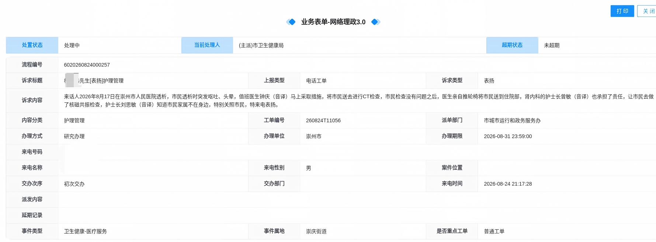Click the report type value 电话工单
The height and width of the screenshot is (242, 656).
pyautogui.click(x=316, y=81)
